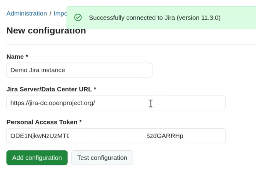Click the partially hidden Import breadcrumb link
The height and width of the screenshot is (193, 256).
(60, 14)
